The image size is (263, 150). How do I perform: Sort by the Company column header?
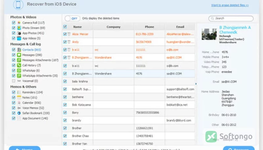[113, 27]
